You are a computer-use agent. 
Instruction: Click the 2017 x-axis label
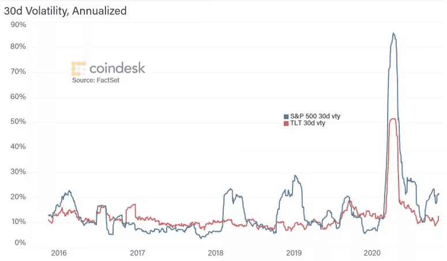tap(137, 253)
